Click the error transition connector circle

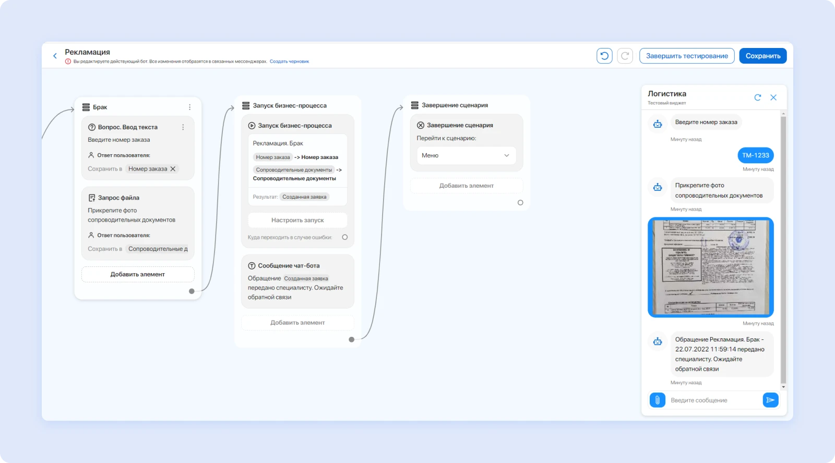tap(344, 237)
